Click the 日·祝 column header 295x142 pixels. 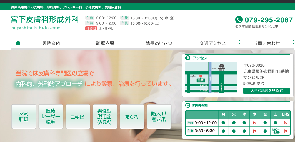285,114
